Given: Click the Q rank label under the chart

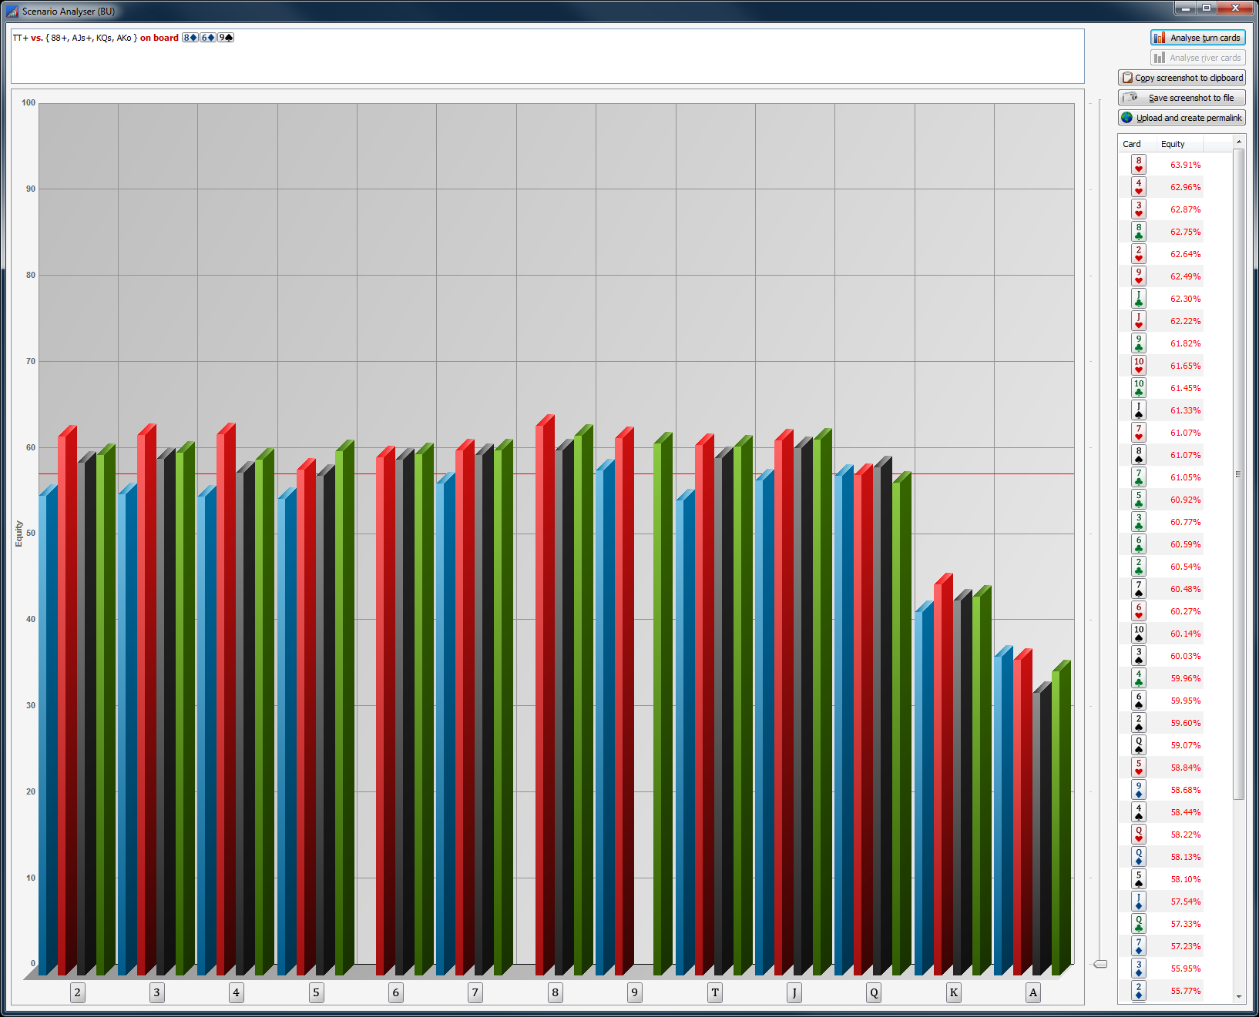Looking at the screenshot, I should [874, 992].
